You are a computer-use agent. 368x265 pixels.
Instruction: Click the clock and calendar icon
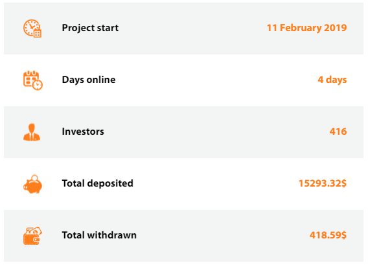pyautogui.click(x=32, y=29)
